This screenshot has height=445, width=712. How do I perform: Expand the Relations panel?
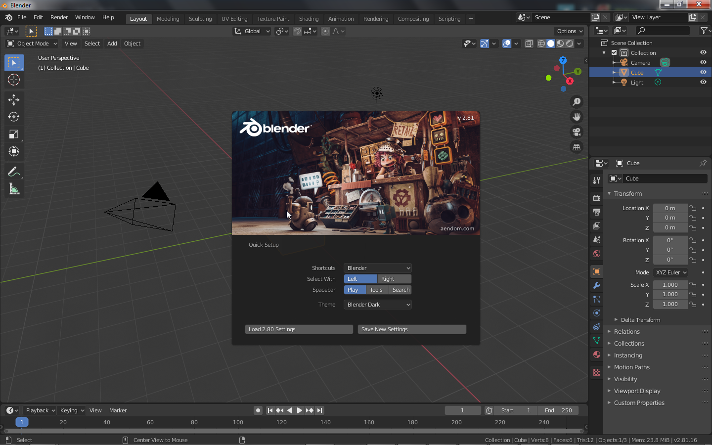coord(627,332)
